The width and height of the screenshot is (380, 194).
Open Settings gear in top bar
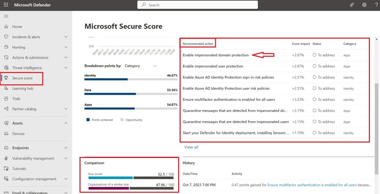[364, 5]
